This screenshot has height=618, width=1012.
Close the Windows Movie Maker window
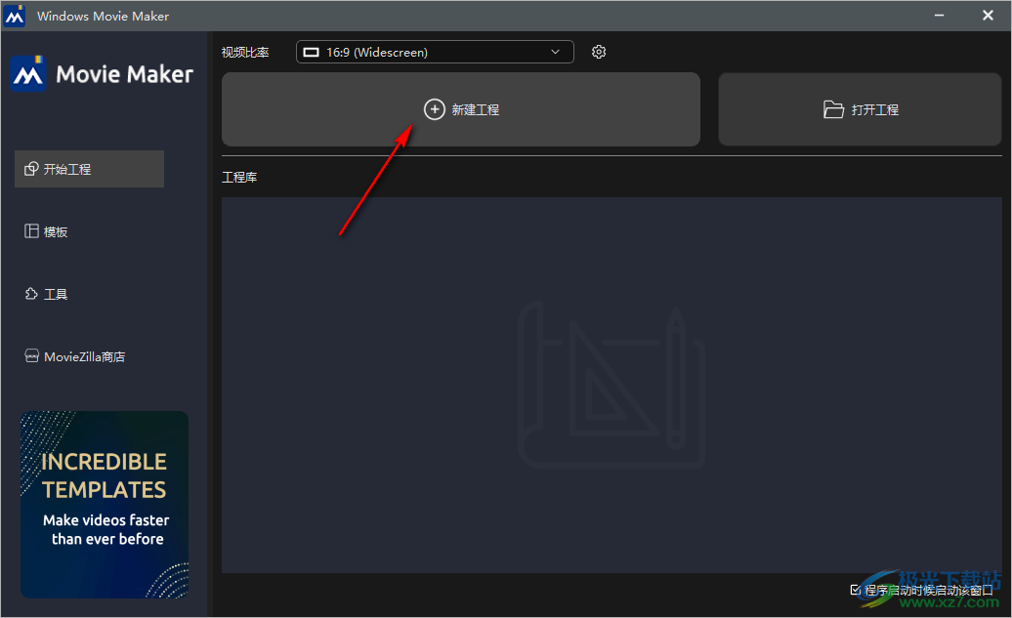[988, 16]
